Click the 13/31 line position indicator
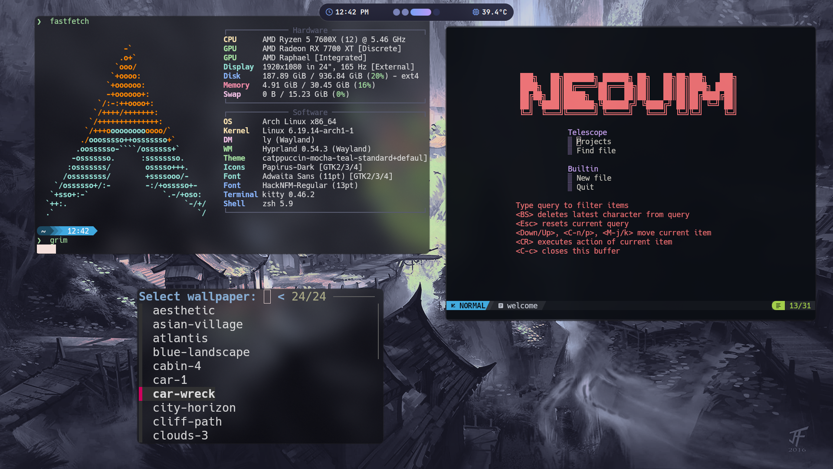Screen dimensions: 833x469 coord(800,306)
